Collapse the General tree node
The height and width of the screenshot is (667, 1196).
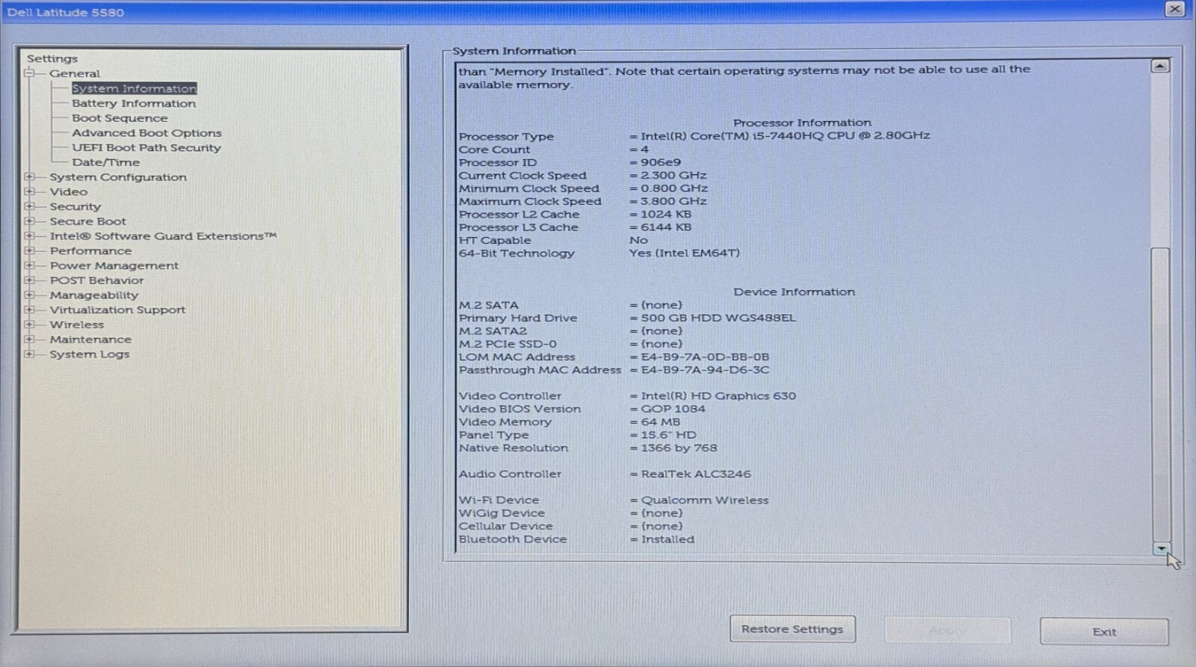(29, 73)
